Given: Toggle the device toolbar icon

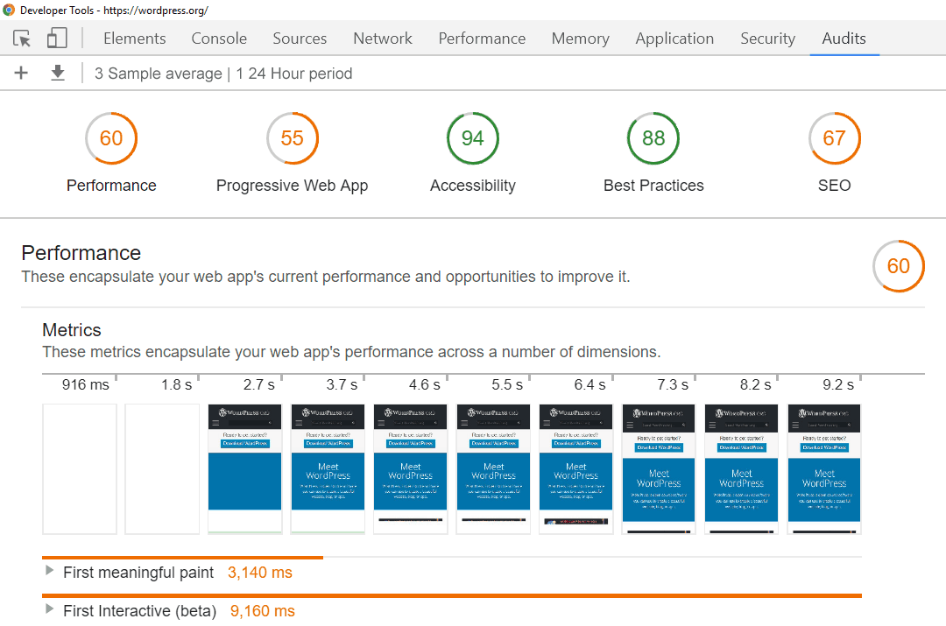Looking at the screenshot, I should [57, 39].
